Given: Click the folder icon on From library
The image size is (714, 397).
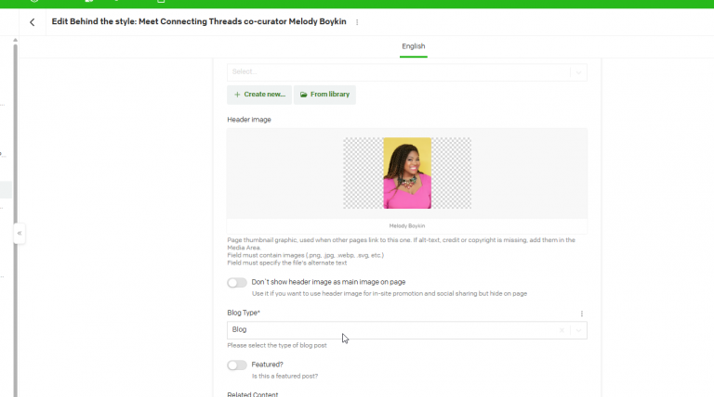Looking at the screenshot, I should coord(304,95).
